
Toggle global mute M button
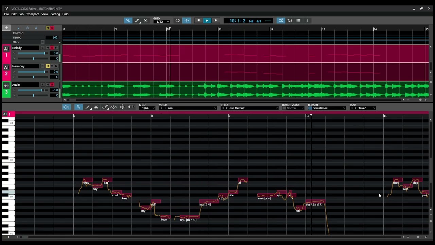pyautogui.click(x=48, y=28)
